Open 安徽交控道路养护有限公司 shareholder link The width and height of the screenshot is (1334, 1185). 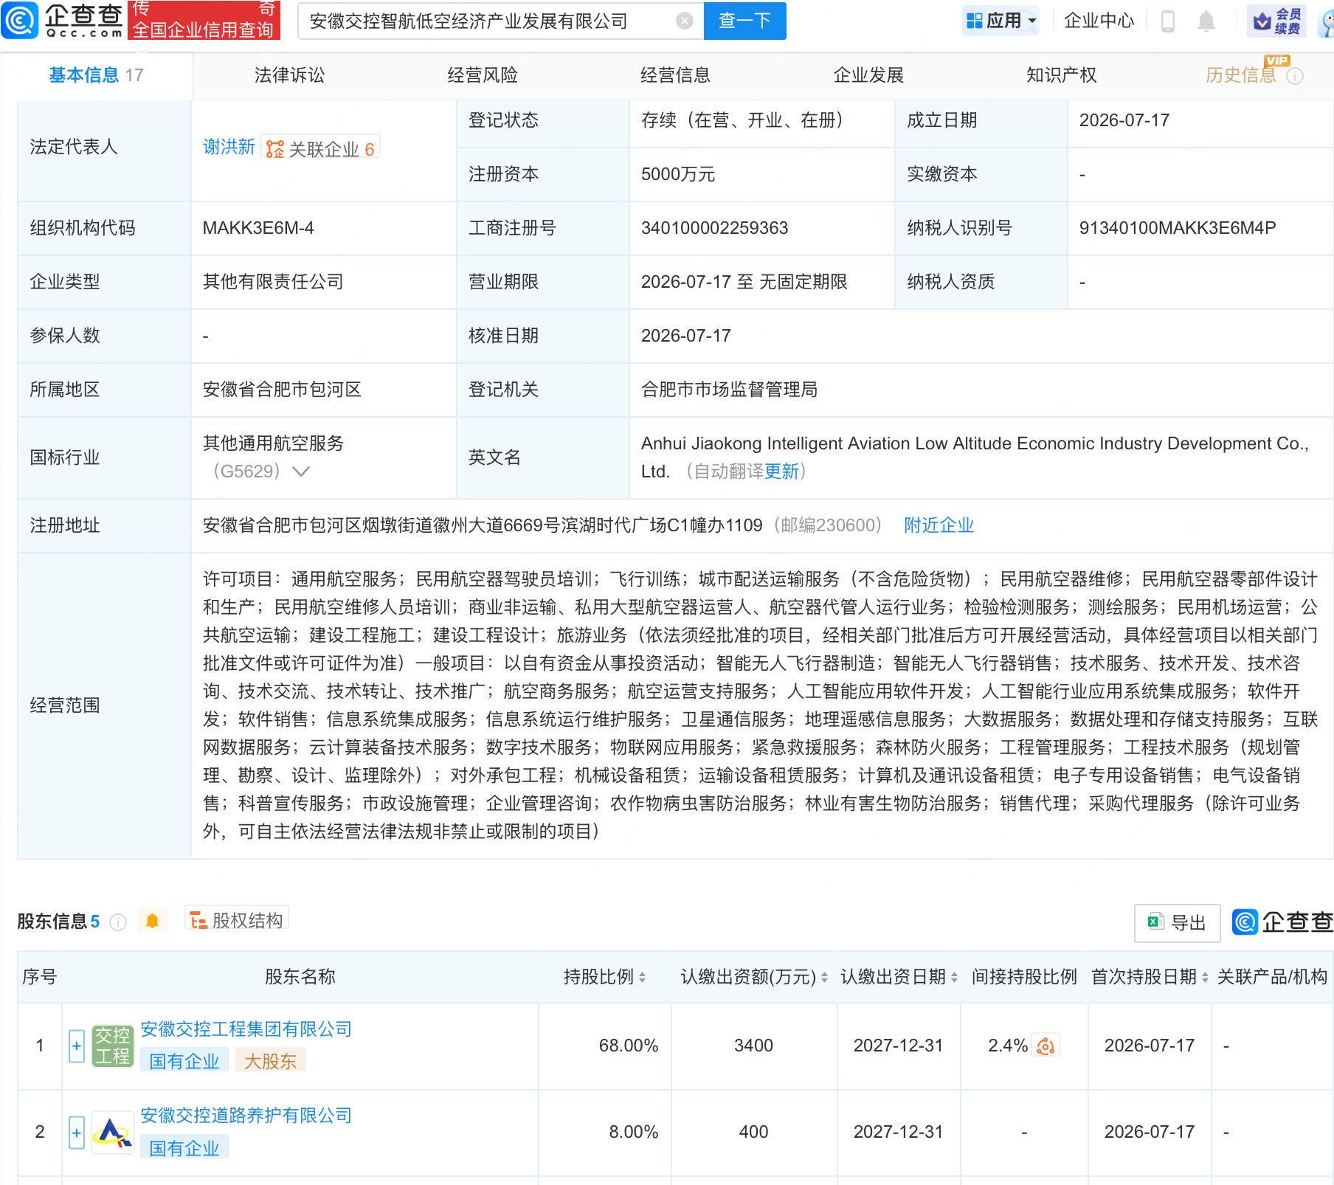click(x=246, y=1116)
